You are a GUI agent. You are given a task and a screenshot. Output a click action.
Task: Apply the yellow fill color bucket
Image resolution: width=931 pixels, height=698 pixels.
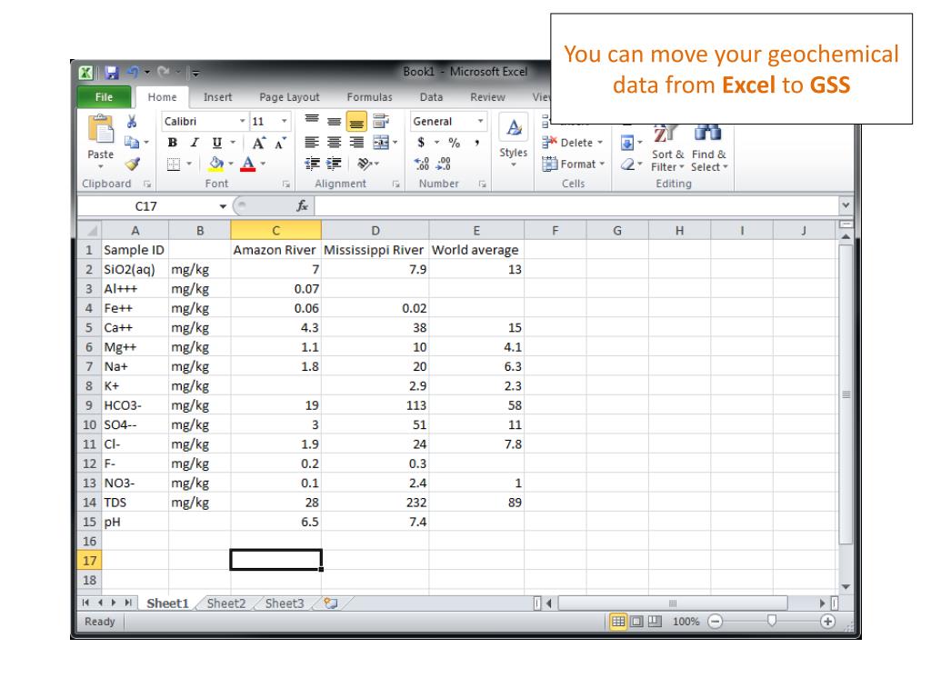(x=216, y=164)
